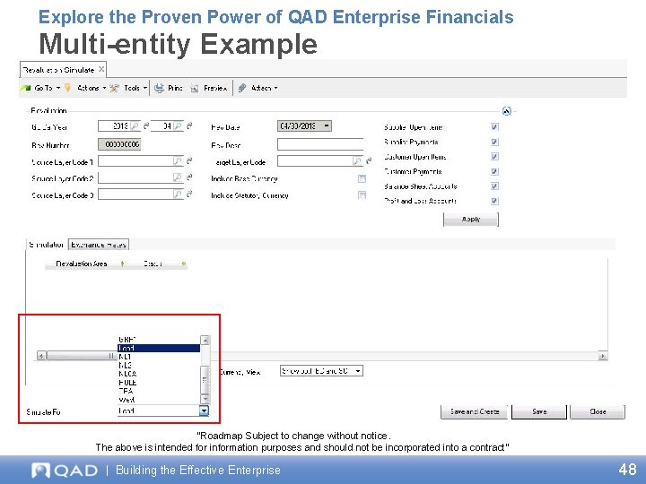646x484 pixels.
Task: Click the Close button
Action: pos(598,411)
